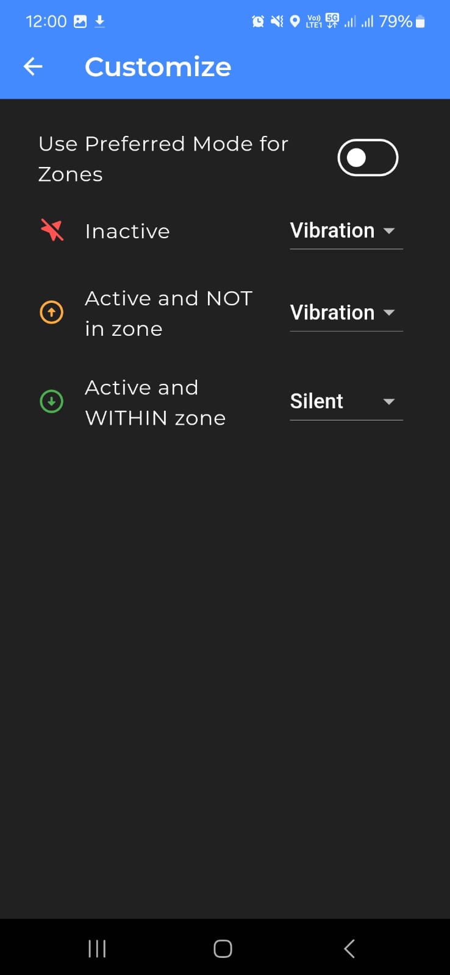Click the vibrate icon in the status bar
The width and height of the screenshot is (450, 975).
click(276, 21)
